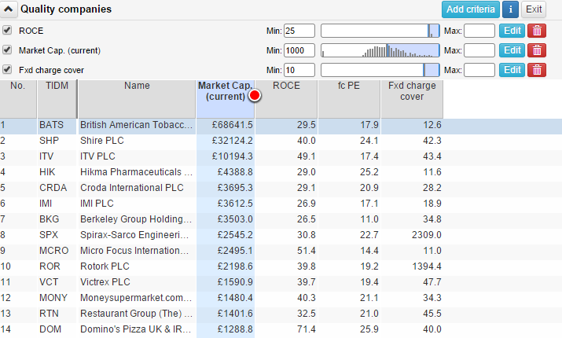This screenshot has height=338, width=562.
Task: Sort by Fxd charge cover column header
Action: (412, 99)
